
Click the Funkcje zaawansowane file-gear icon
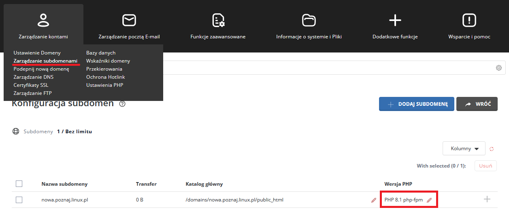coord(218,20)
